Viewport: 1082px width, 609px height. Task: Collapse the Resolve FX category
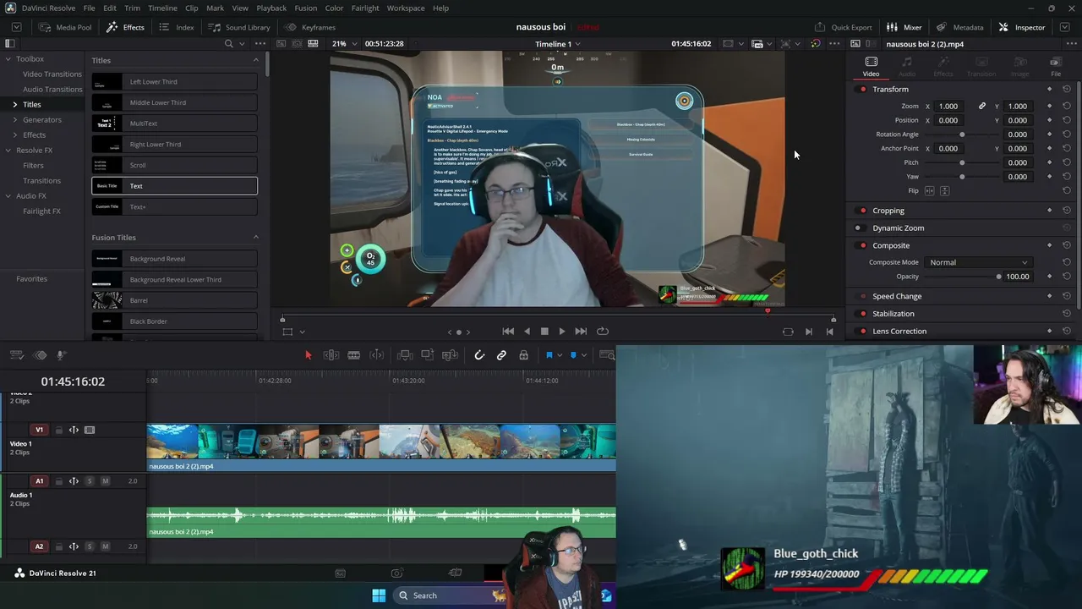8,151
